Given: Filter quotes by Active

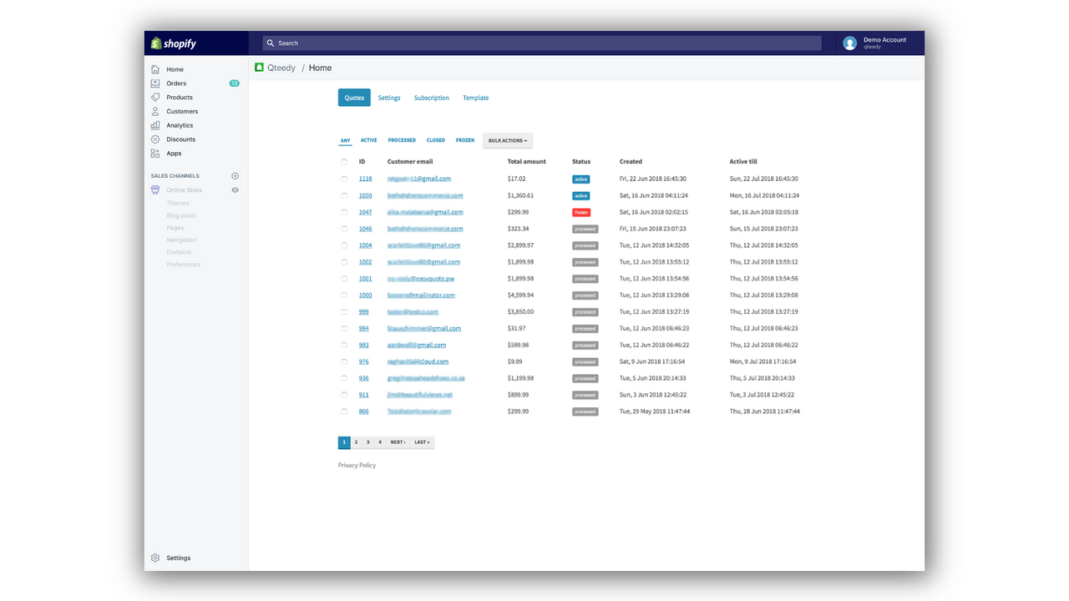Looking at the screenshot, I should pyautogui.click(x=368, y=140).
